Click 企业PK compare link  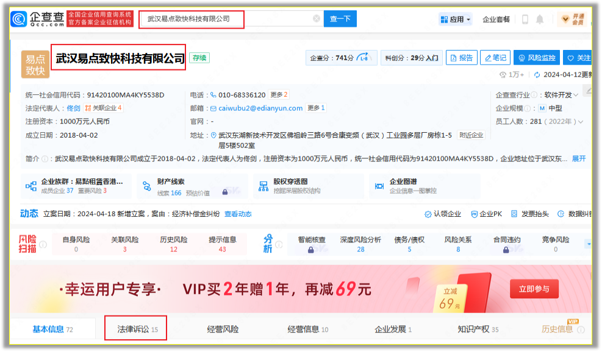point(487,214)
